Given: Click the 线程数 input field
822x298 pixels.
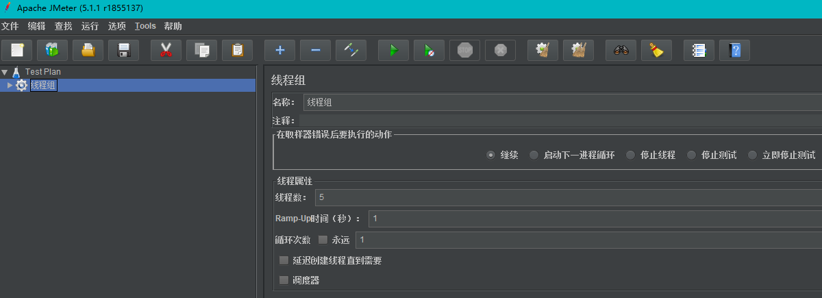Looking at the screenshot, I should pos(569,197).
